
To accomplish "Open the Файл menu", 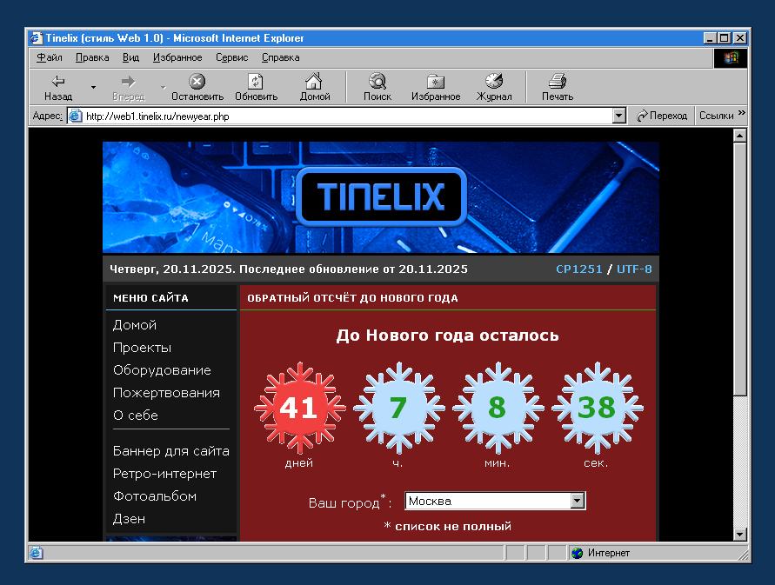I will [x=50, y=57].
